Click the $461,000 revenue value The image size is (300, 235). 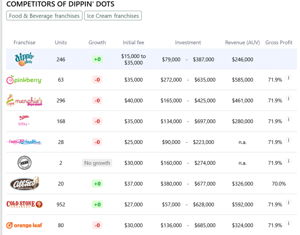pos(242,100)
